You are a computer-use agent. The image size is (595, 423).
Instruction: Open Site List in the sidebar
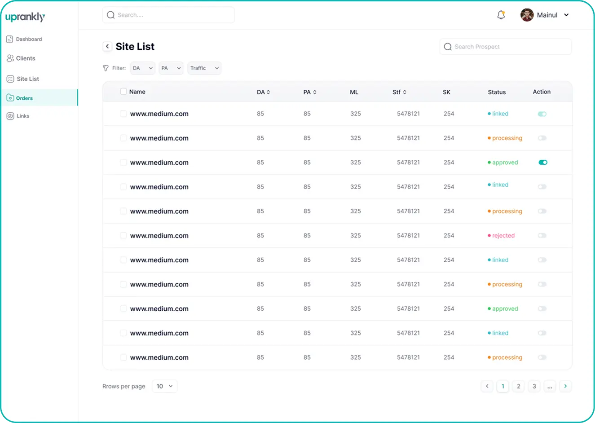click(28, 79)
